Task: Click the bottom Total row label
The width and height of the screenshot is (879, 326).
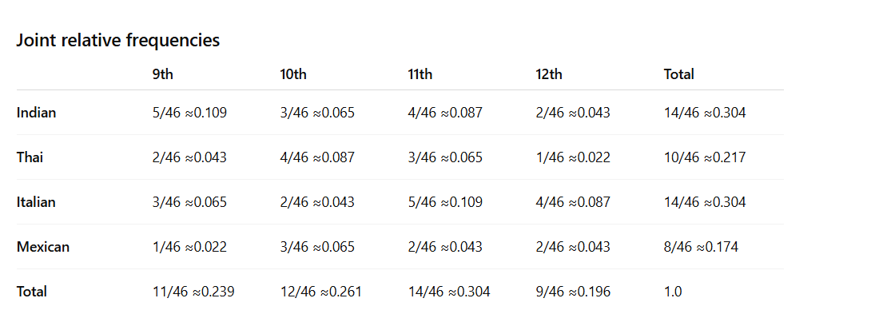Action: pos(32,292)
